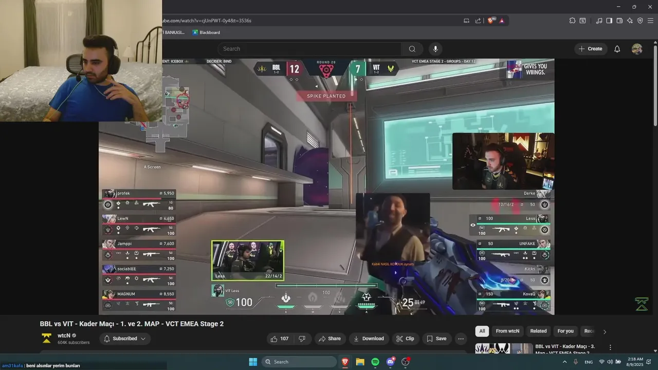Viewport: 658px width, 370px height.
Task: Dislike the video with thumbs down
Action: (302, 339)
